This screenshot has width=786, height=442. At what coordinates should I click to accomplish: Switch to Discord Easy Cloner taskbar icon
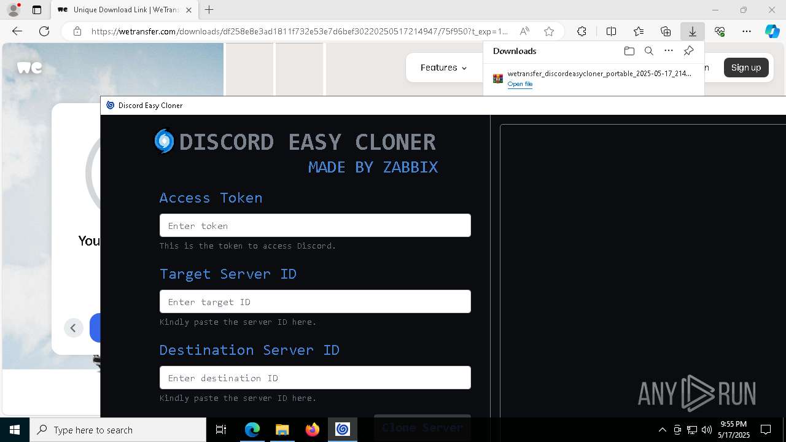[x=343, y=430]
